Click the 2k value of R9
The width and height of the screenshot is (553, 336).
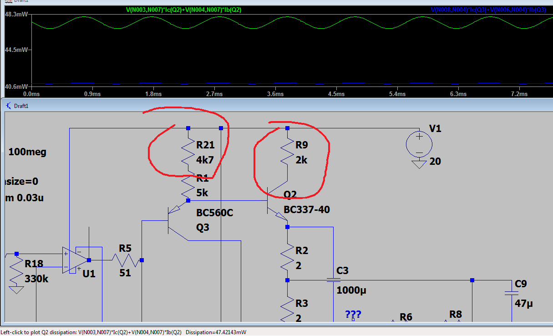pyautogui.click(x=301, y=160)
